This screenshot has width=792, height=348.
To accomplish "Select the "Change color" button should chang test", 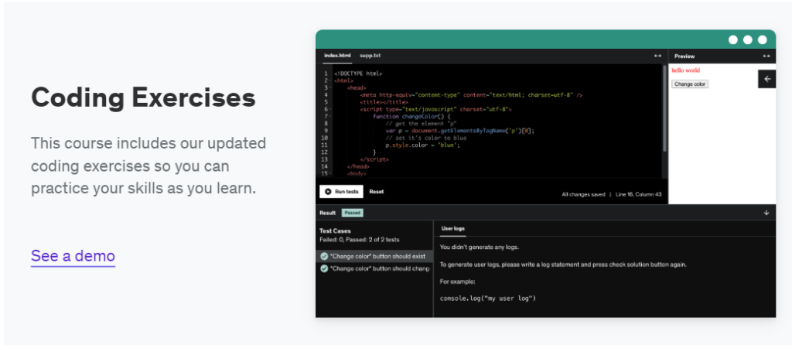I will tap(374, 268).
